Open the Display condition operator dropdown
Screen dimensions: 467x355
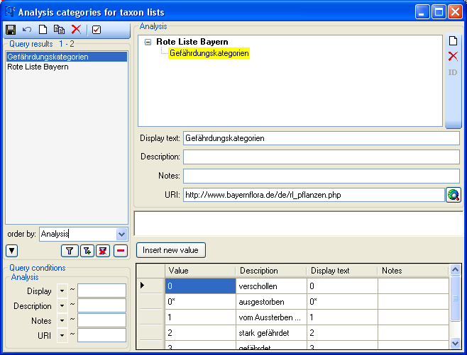(x=62, y=291)
